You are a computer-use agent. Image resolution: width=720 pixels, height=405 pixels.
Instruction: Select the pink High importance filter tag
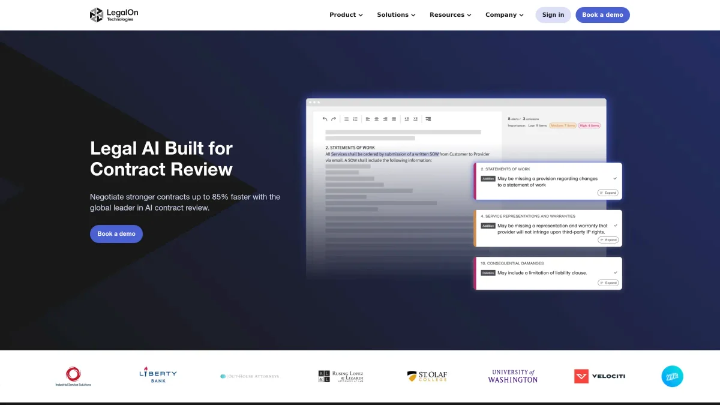(x=590, y=125)
